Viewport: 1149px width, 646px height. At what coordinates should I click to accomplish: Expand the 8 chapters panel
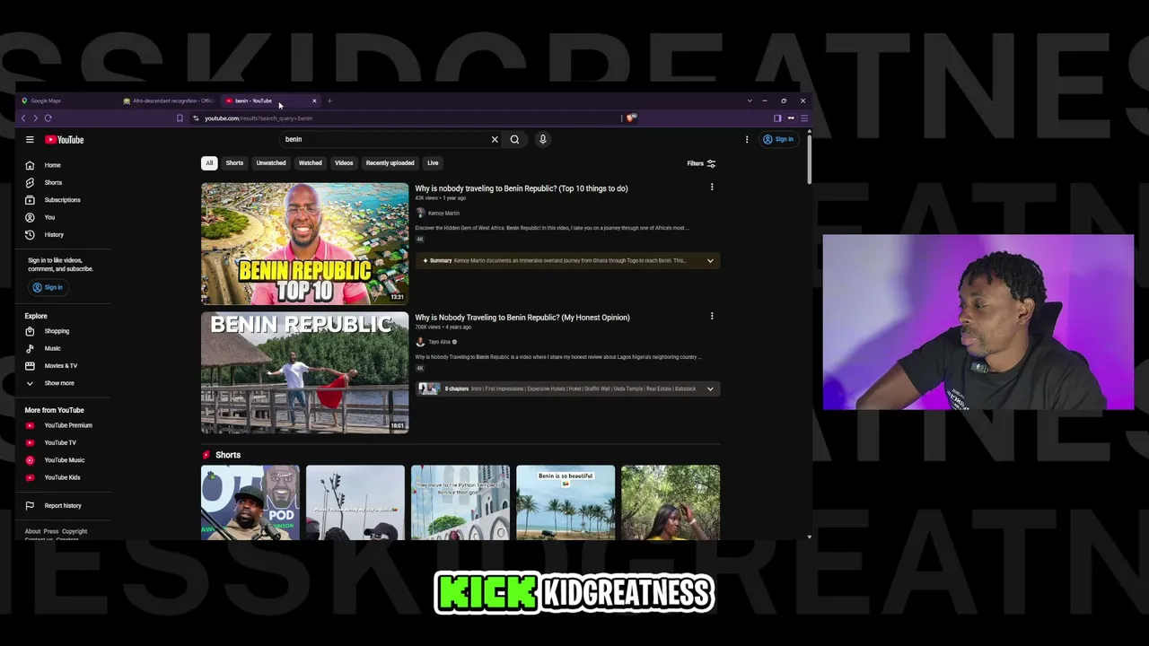710,389
